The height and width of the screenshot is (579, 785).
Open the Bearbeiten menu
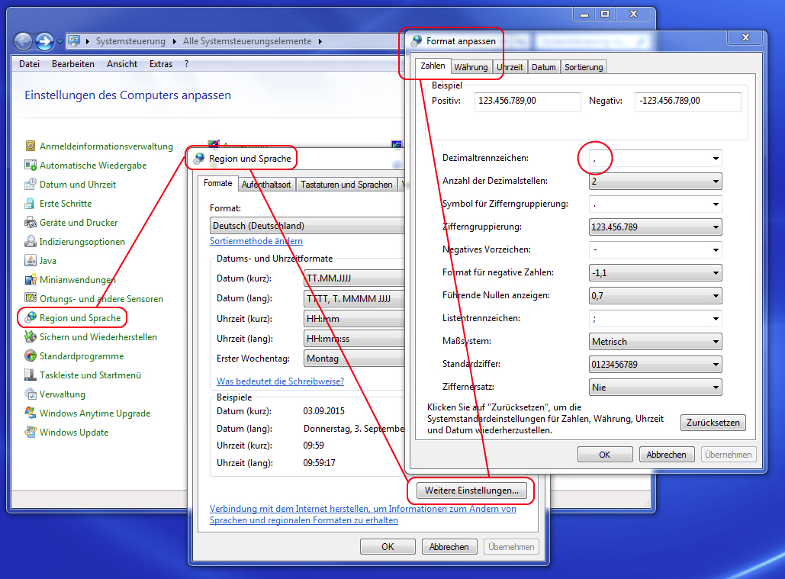click(73, 64)
